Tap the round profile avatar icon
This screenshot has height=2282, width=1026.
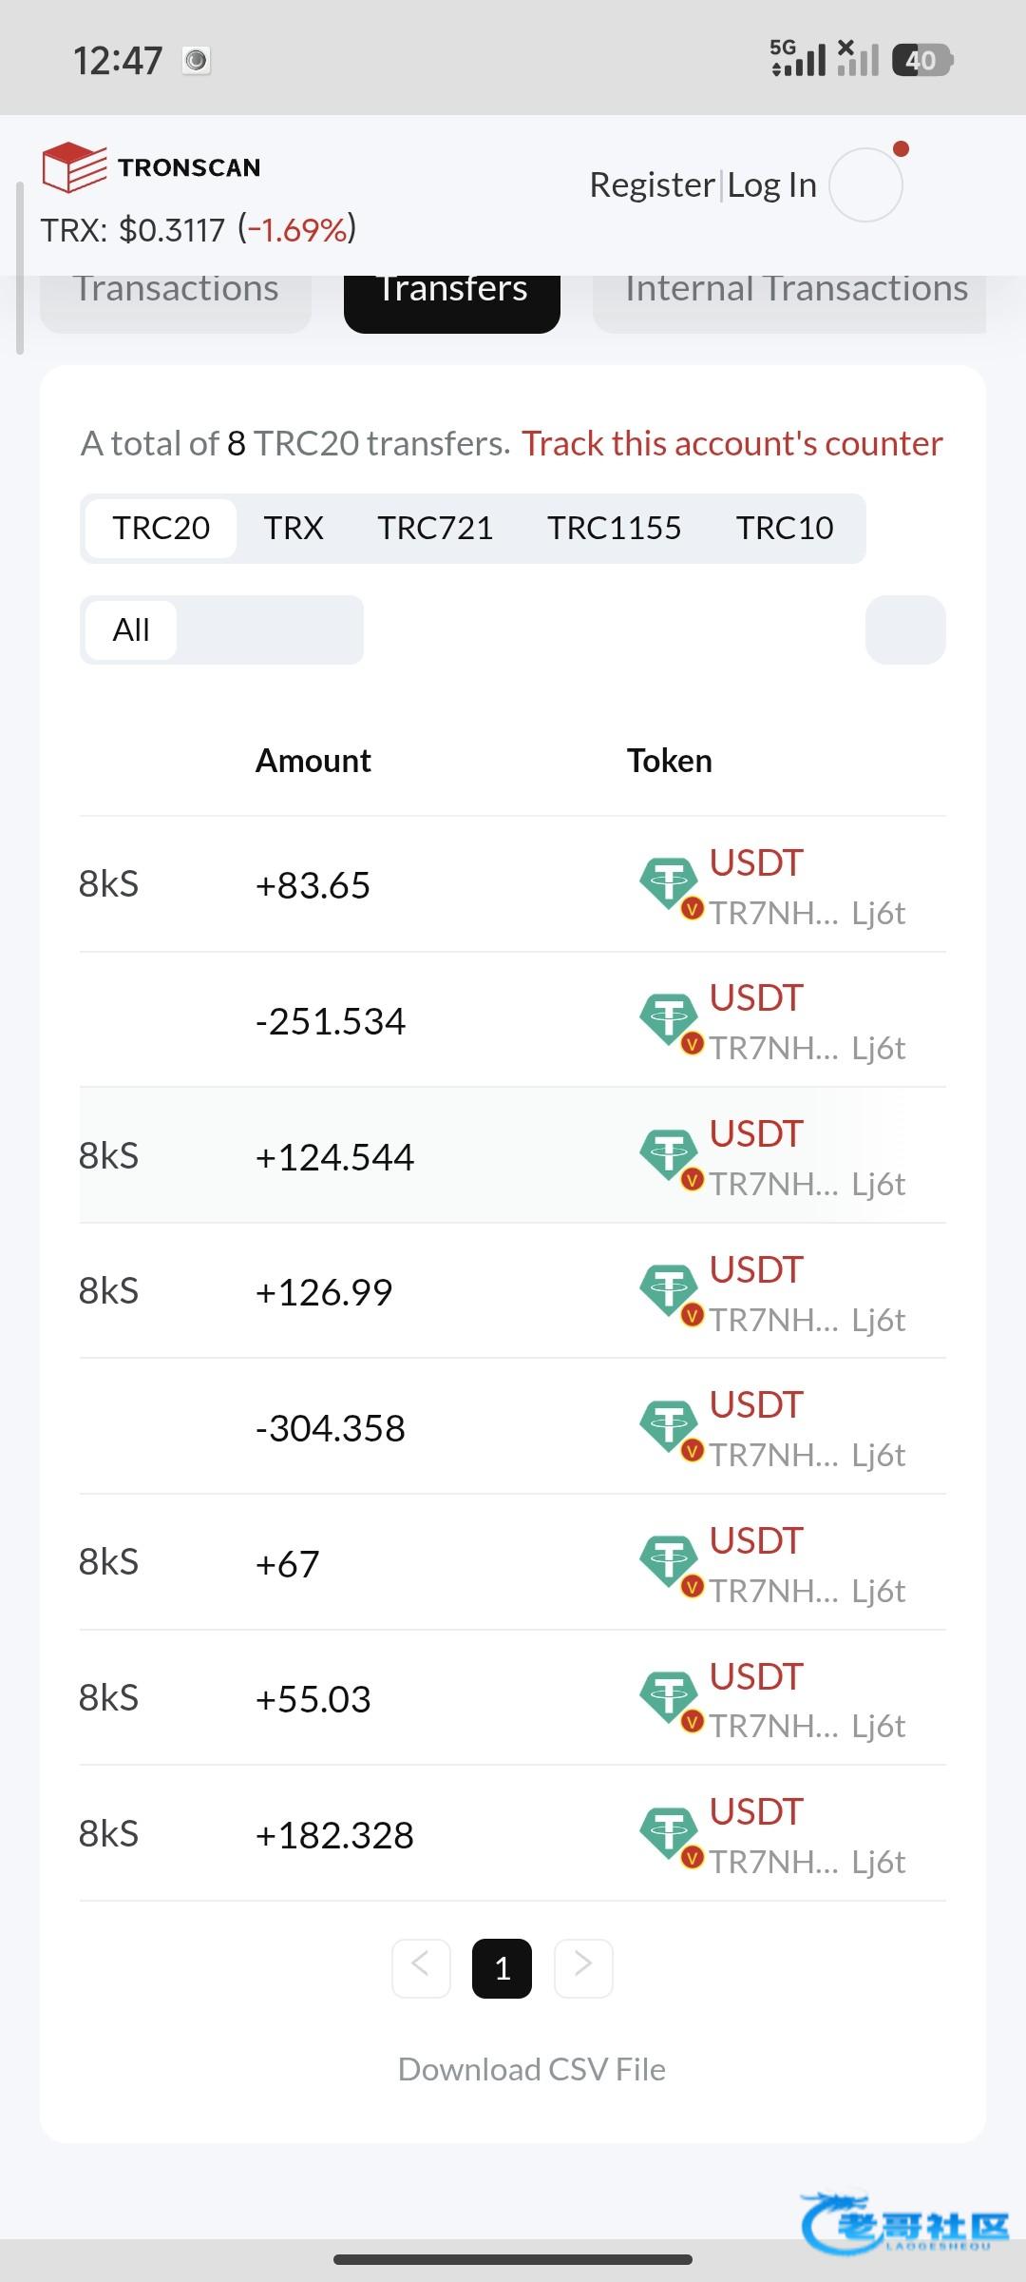click(865, 185)
